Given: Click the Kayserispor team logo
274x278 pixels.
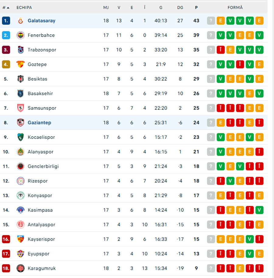Looking at the screenshot, I should click(x=20, y=239).
